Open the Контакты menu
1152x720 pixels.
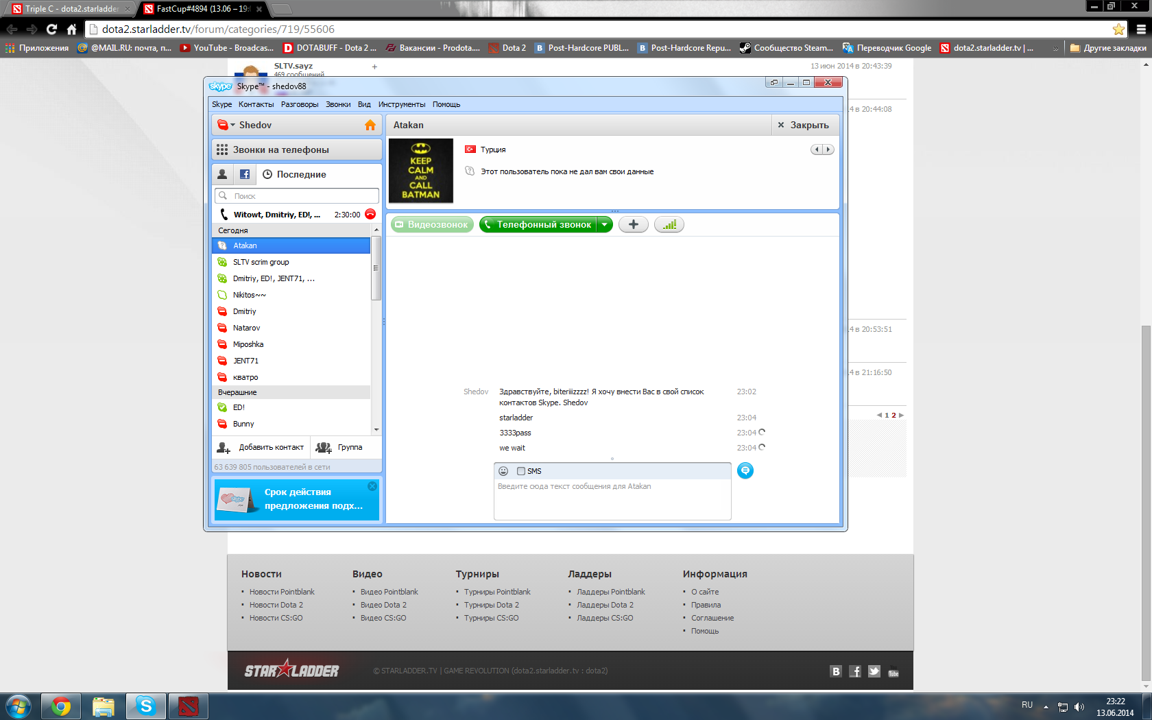coord(256,104)
